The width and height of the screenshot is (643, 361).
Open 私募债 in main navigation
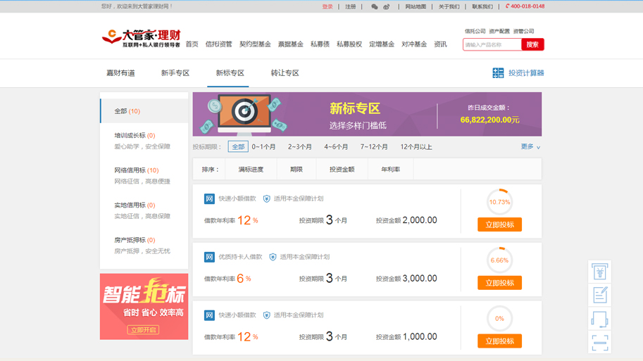point(320,44)
